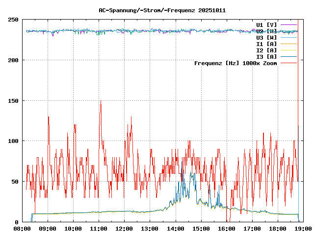
Task: Click the 08:00 x-axis time label
Action: 22,229
